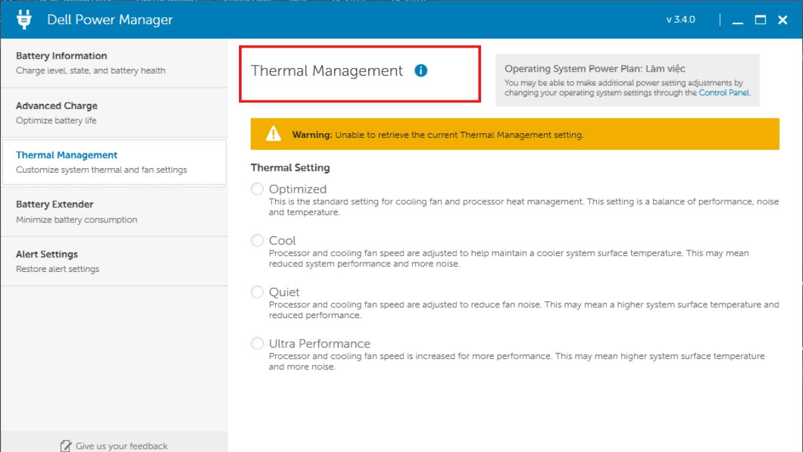Click the Ultra Performance description text

pos(517,362)
